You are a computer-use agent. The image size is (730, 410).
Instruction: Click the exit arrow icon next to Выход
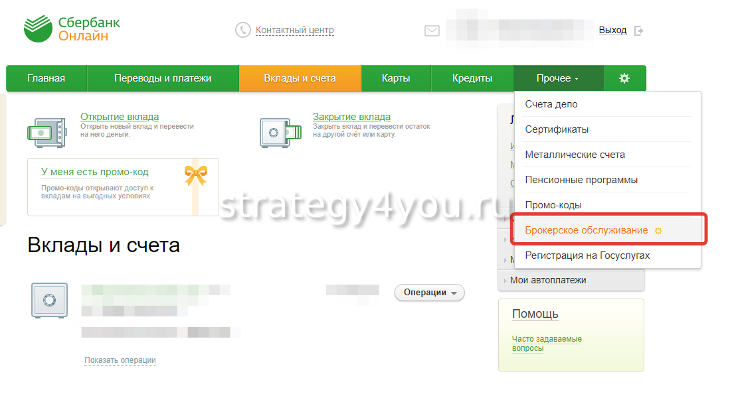tap(639, 31)
